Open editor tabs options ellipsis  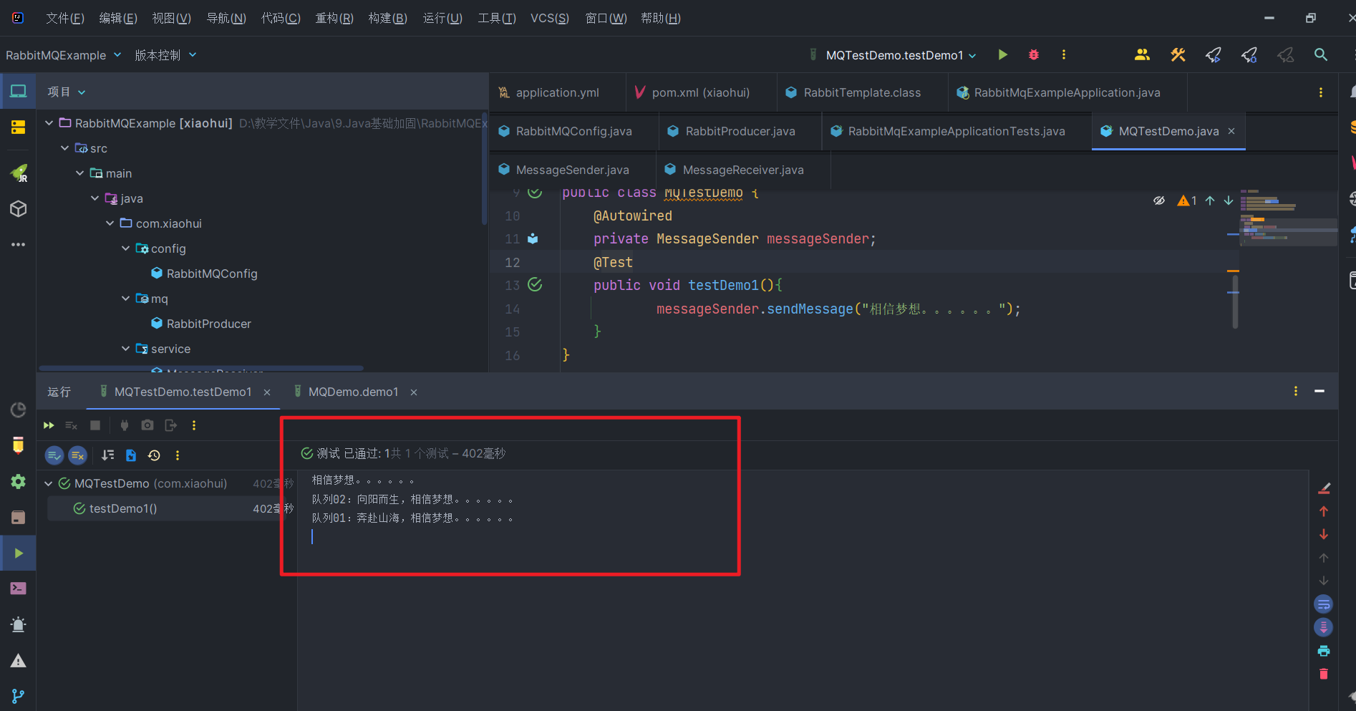[x=1321, y=92]
